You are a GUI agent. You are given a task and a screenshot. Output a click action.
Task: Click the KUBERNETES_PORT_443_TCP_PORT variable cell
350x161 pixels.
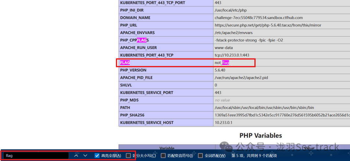tap(166, 3)
